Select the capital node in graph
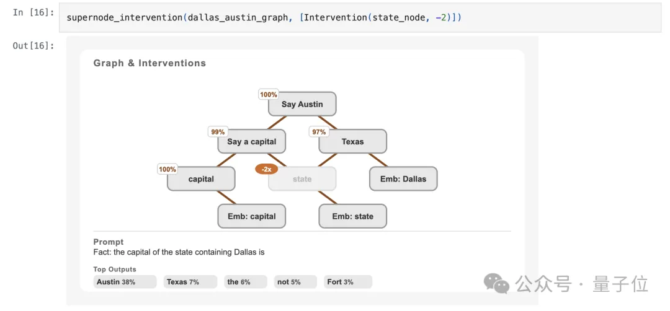 201,179
